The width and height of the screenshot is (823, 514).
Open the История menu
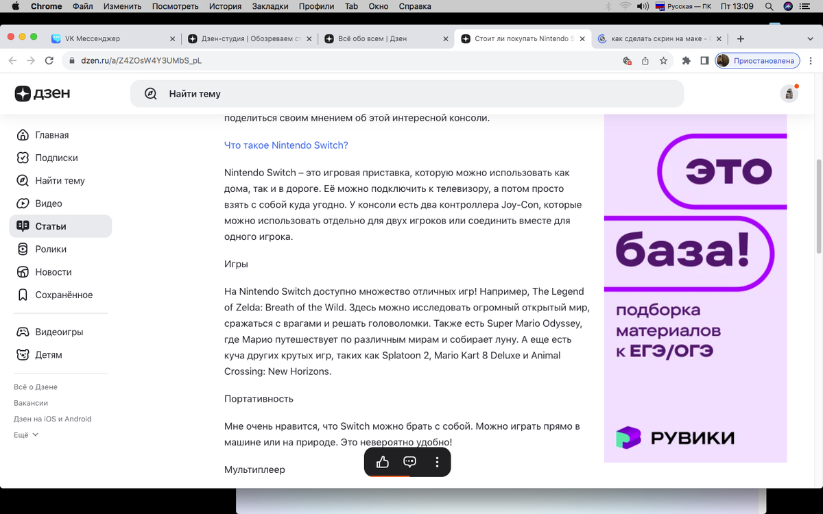pos(226,6)
